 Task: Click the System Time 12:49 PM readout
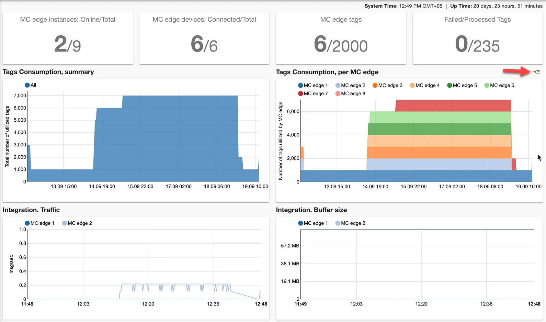coord(403,6)
